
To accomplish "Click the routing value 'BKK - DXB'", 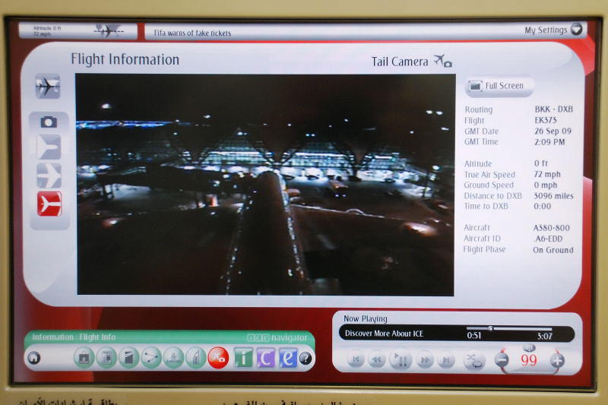I will click(554, 109).
